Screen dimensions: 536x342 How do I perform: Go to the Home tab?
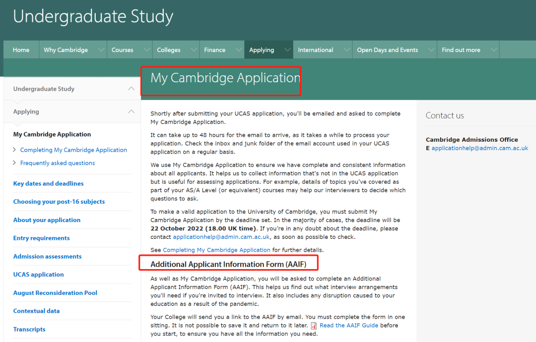point(21,50)
